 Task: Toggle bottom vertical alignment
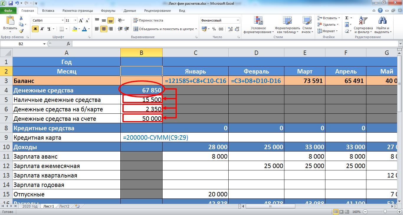pyautogui.click(x=111, y=20)
